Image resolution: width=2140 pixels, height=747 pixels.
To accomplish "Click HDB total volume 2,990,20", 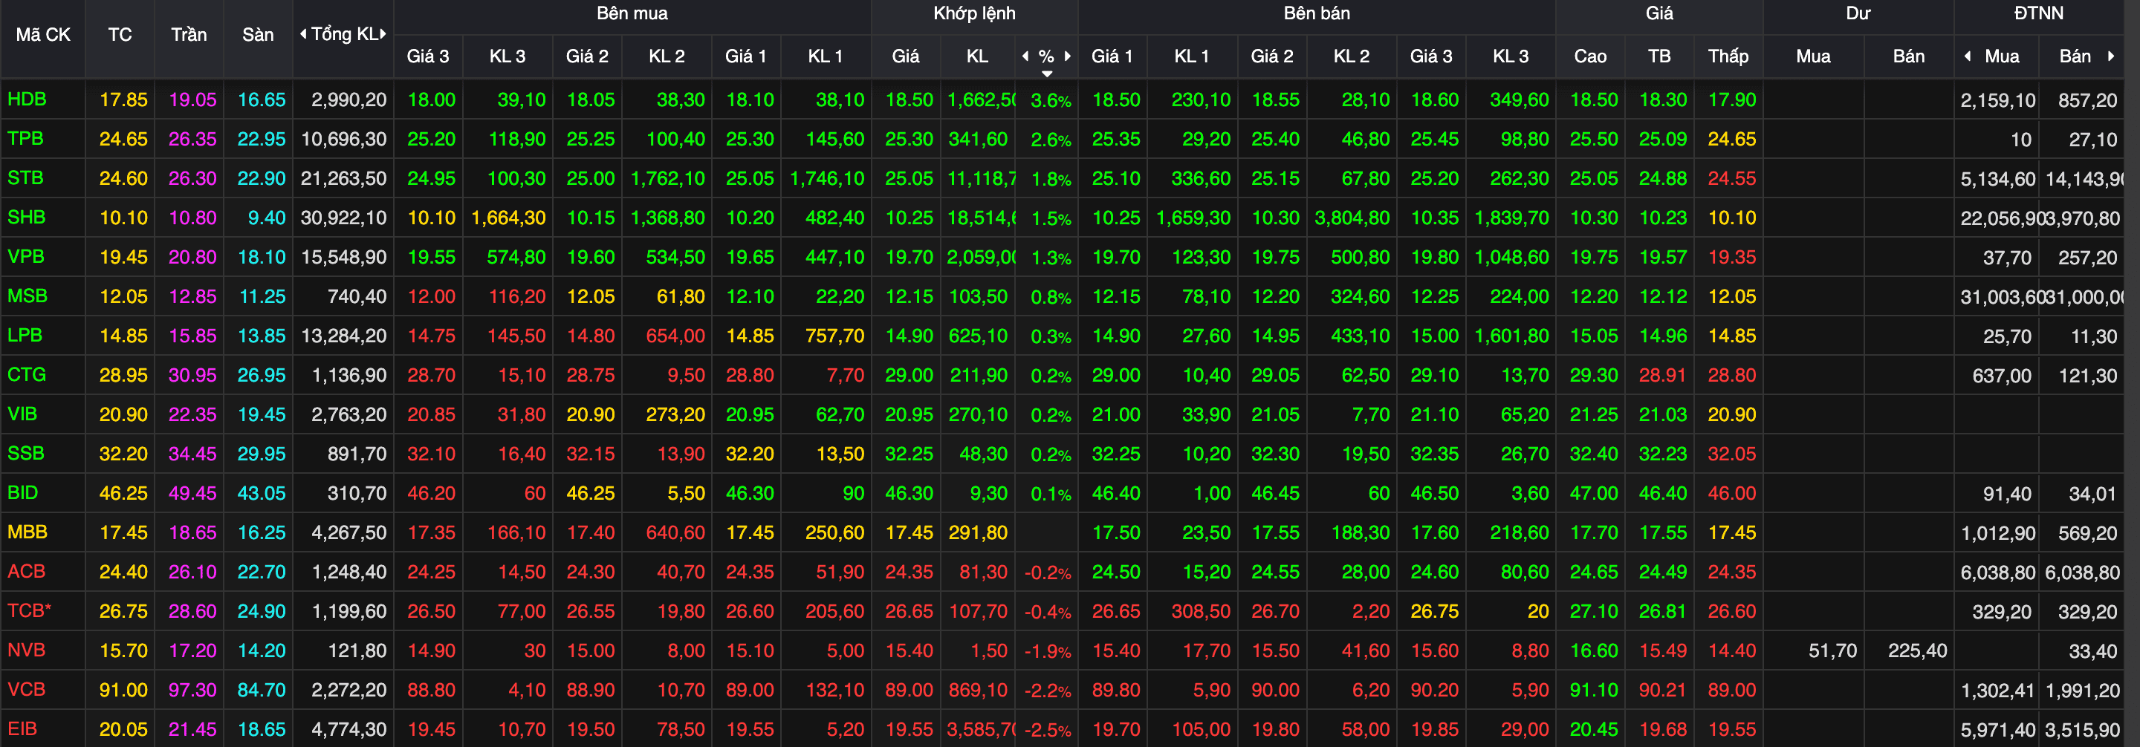I will tap(349, 100).
